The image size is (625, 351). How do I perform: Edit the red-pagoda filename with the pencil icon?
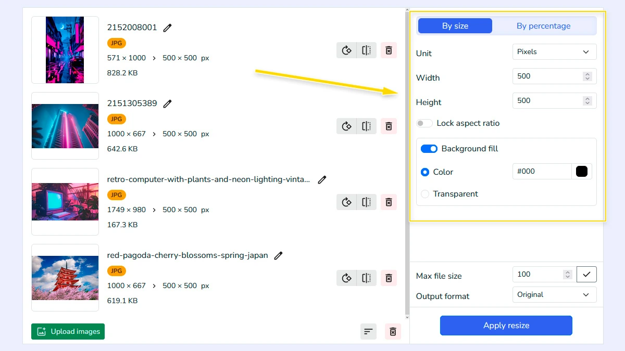coord(278,255)
